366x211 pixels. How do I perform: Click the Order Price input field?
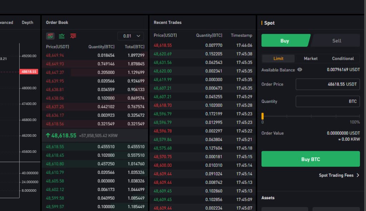[328, 84]
